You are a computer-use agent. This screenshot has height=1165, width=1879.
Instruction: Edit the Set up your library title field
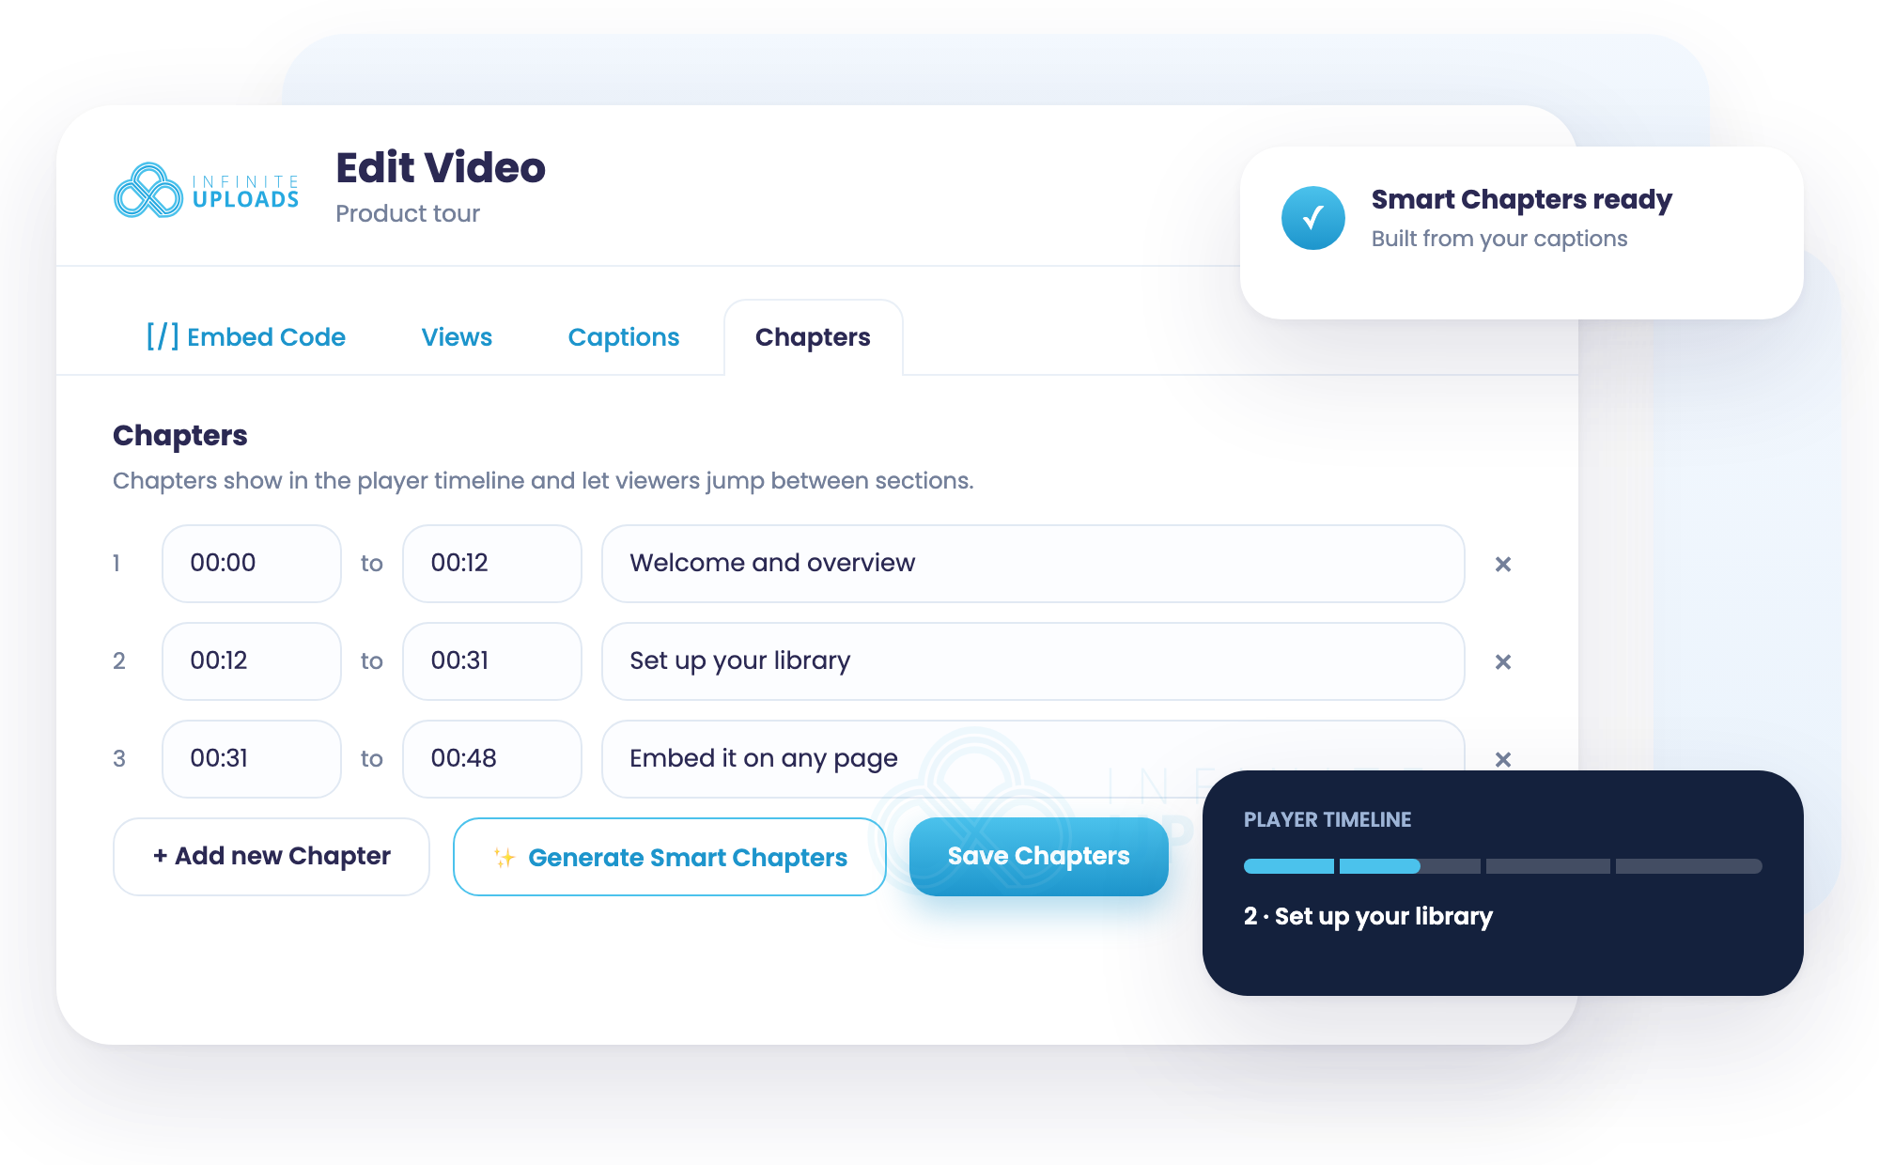coord(1033,661)
